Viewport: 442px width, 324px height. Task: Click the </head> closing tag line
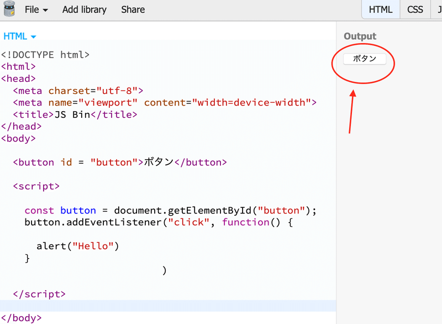pyautogui.click(x=21, y=126)
